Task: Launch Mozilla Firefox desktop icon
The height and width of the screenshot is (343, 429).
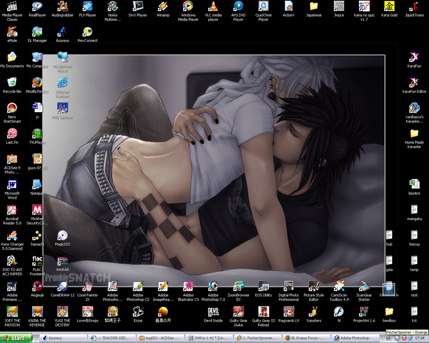Action: [37, 85]
